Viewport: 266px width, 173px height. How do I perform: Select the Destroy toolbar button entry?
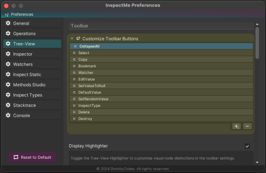pyautogui.click(x=161, y=119)
